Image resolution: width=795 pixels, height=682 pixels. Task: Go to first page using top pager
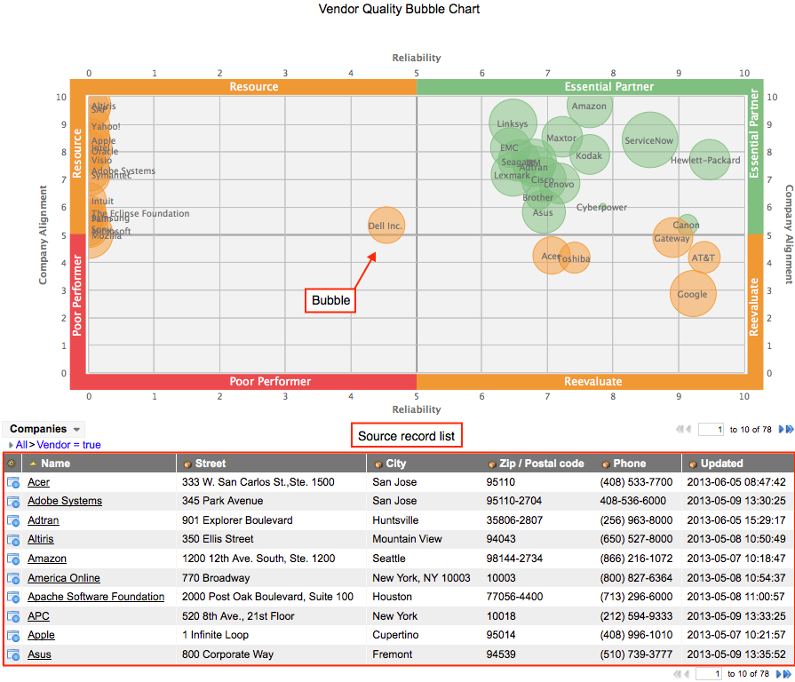pos(680,429)
